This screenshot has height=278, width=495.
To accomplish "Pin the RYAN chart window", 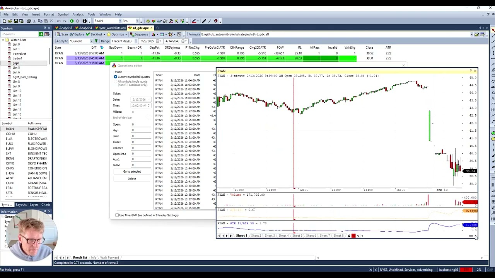I will point(471,71).
